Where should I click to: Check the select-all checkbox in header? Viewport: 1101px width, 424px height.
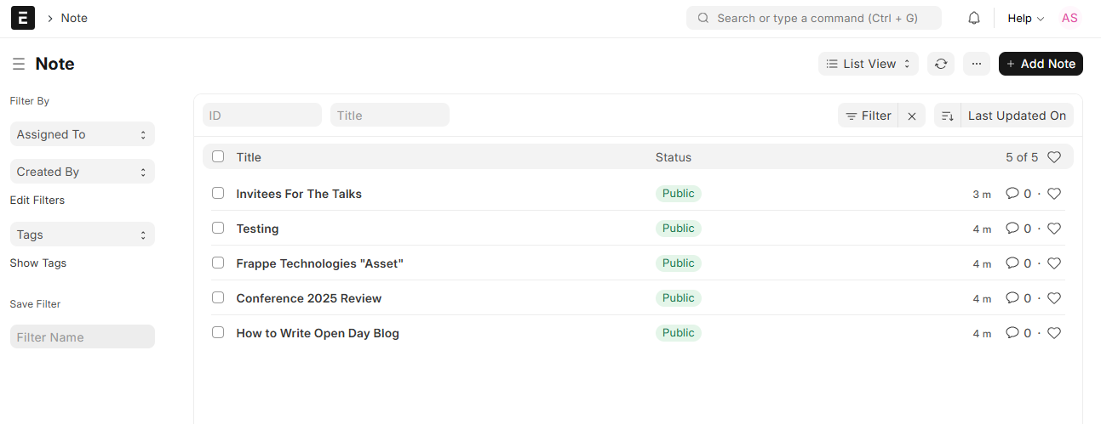(218, 156)
